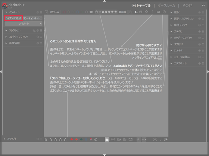Toggle blue color label filter in top bar

pyautogui.click(x=78, y=12)
